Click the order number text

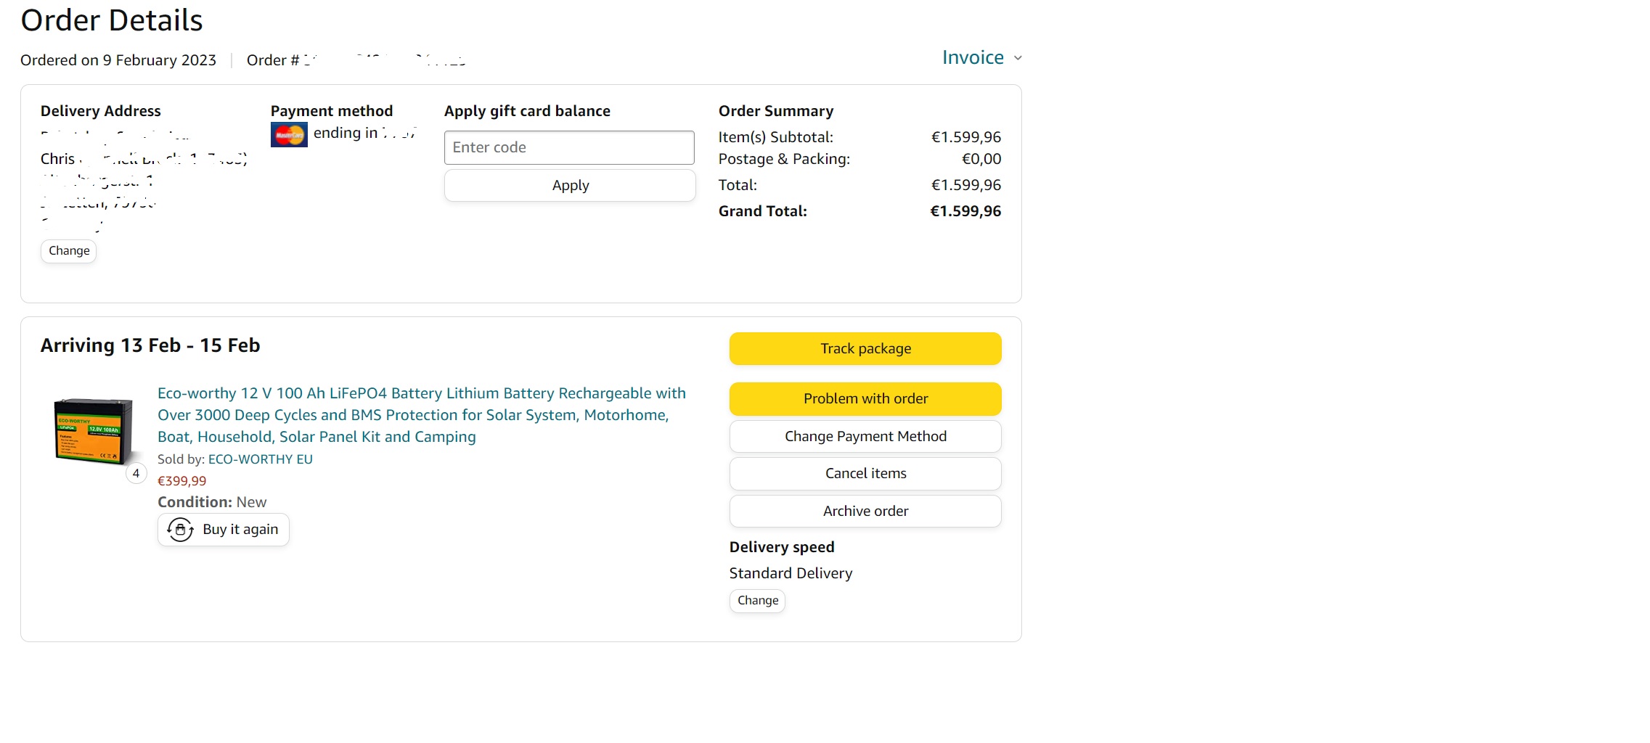click(x=356, y=60)
